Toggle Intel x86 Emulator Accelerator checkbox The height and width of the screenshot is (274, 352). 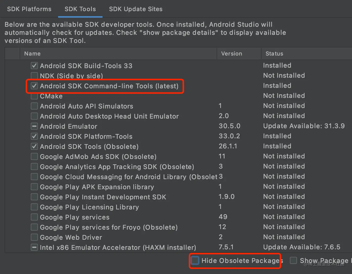click(34, 247)
